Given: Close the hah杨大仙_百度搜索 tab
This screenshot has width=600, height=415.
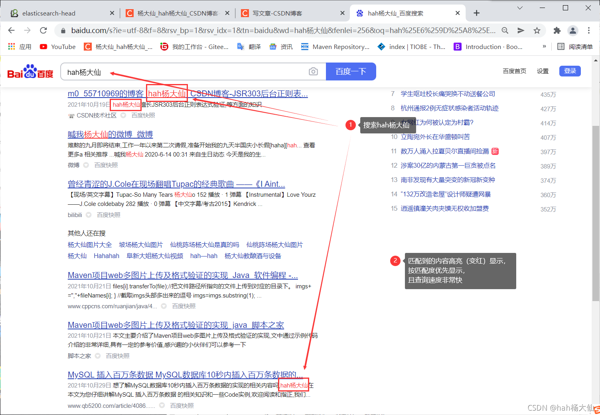Looking at the screenshot, I should (458, 13).
